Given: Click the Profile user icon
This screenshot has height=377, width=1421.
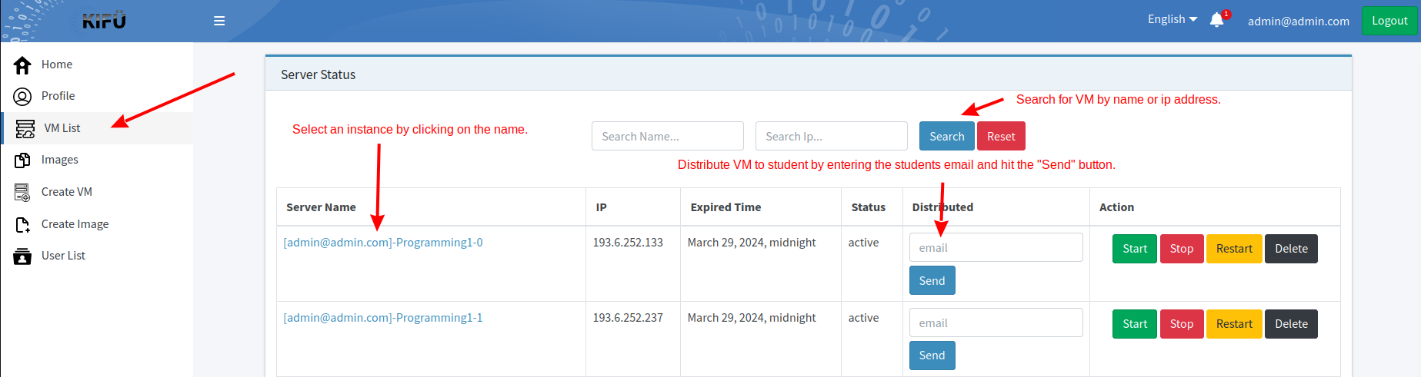Looking at the screenshot, I should [x=22, y=97].
